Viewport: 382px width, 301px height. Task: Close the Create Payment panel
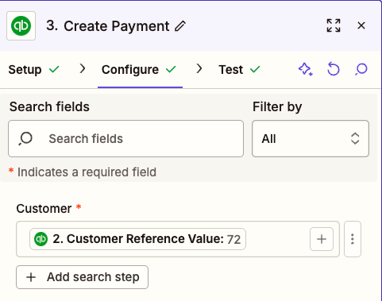click(x=361, y=25)
